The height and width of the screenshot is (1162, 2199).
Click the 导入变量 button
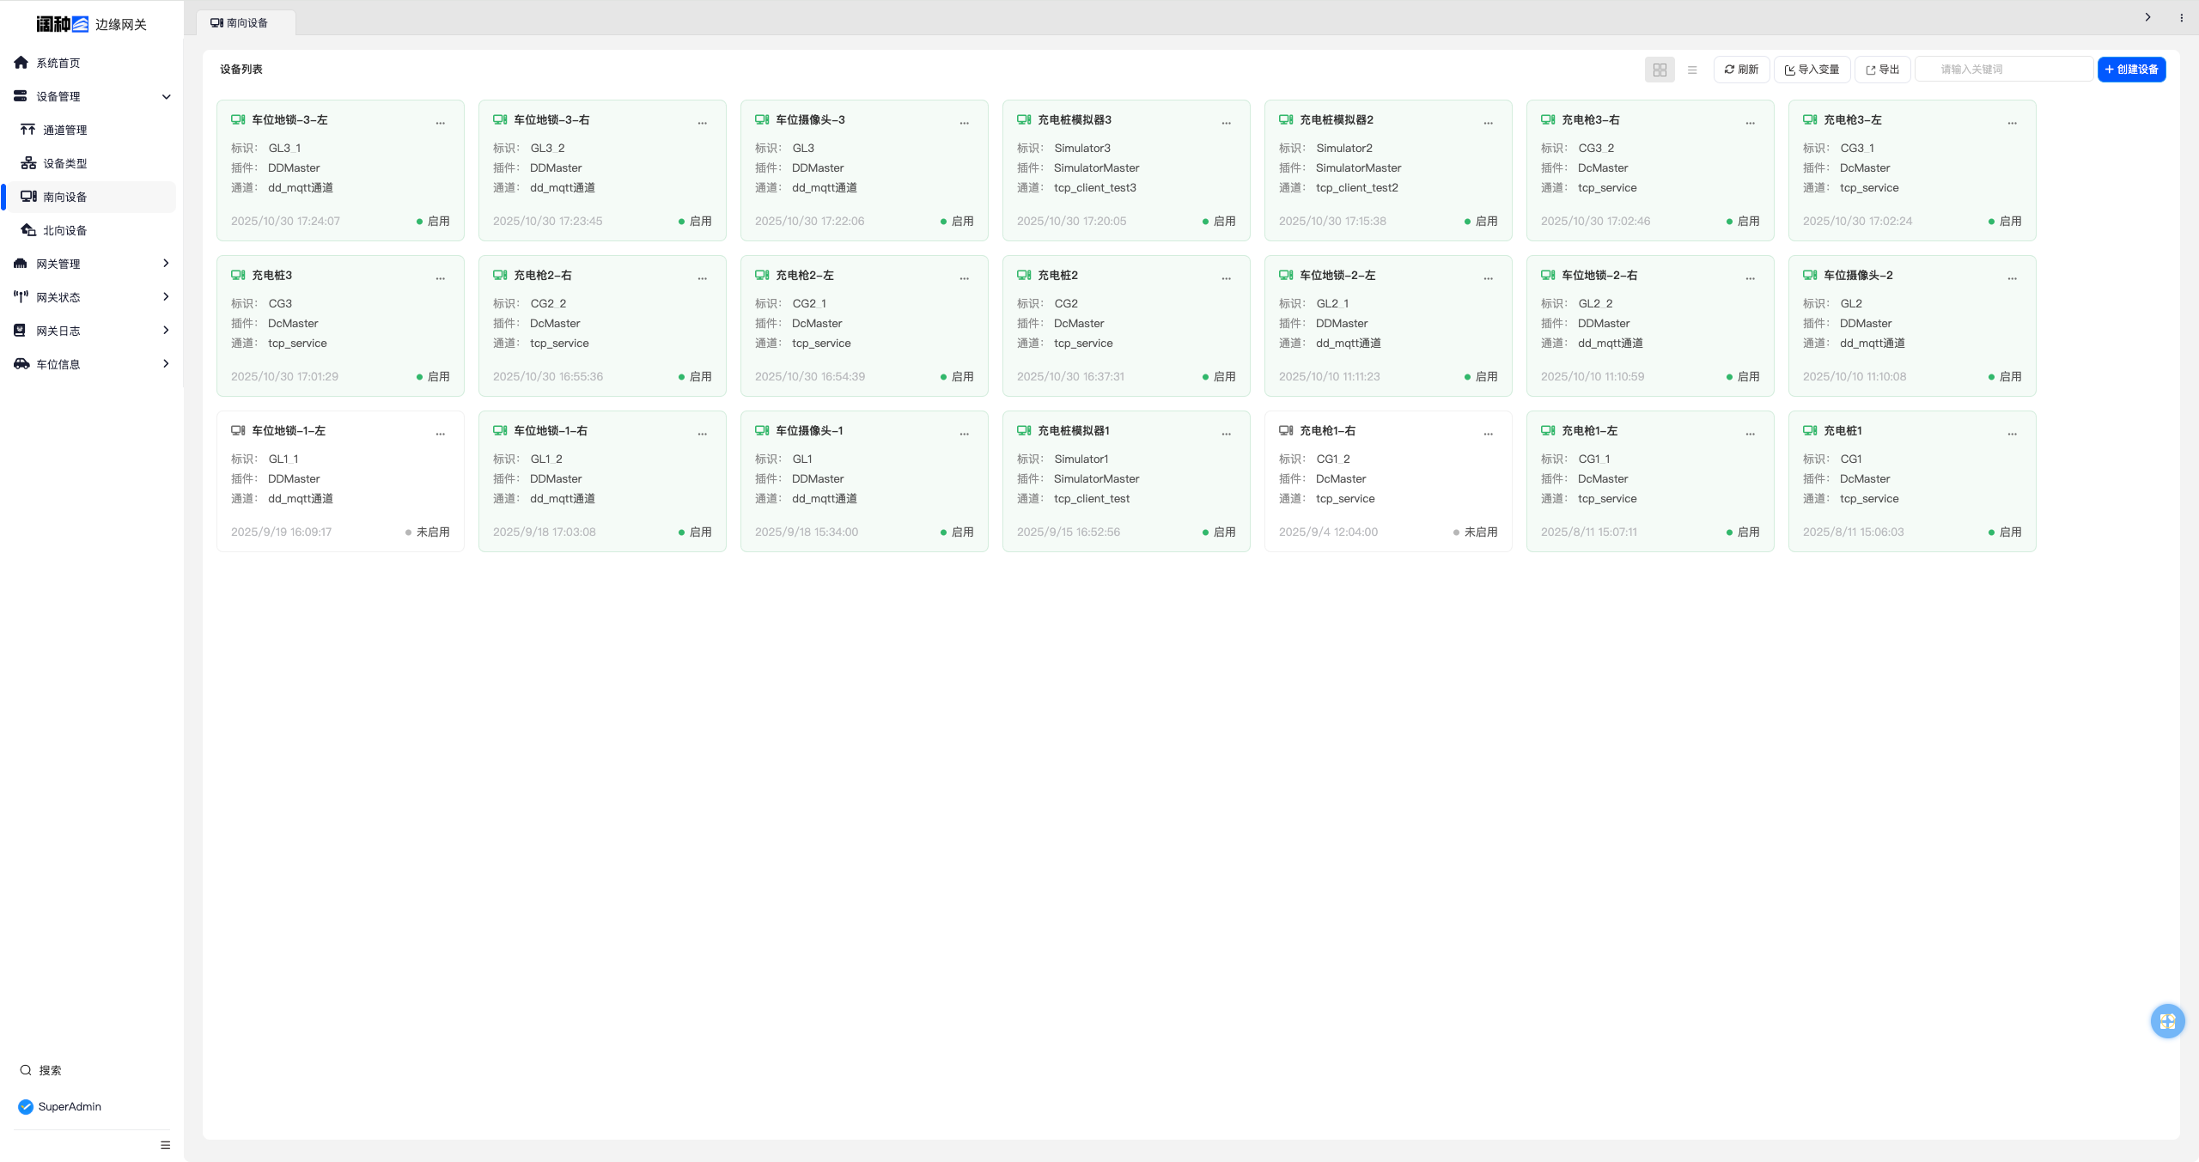pos(1812,70)
